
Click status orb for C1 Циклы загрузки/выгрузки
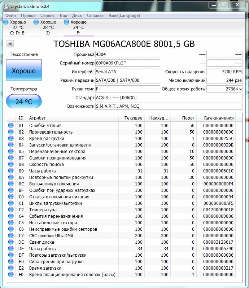tap(11, 203)
